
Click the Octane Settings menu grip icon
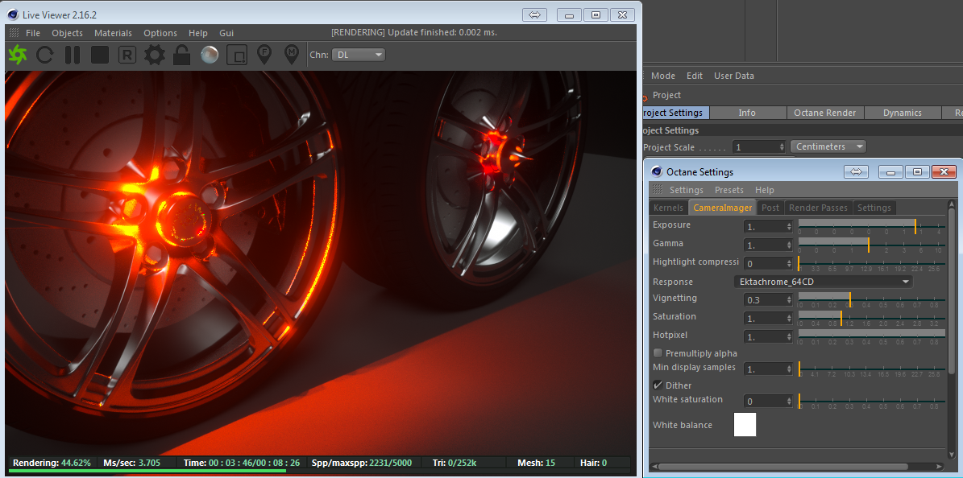[657, 190]
